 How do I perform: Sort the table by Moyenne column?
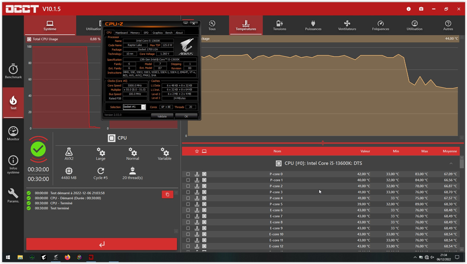coord(450,151)
